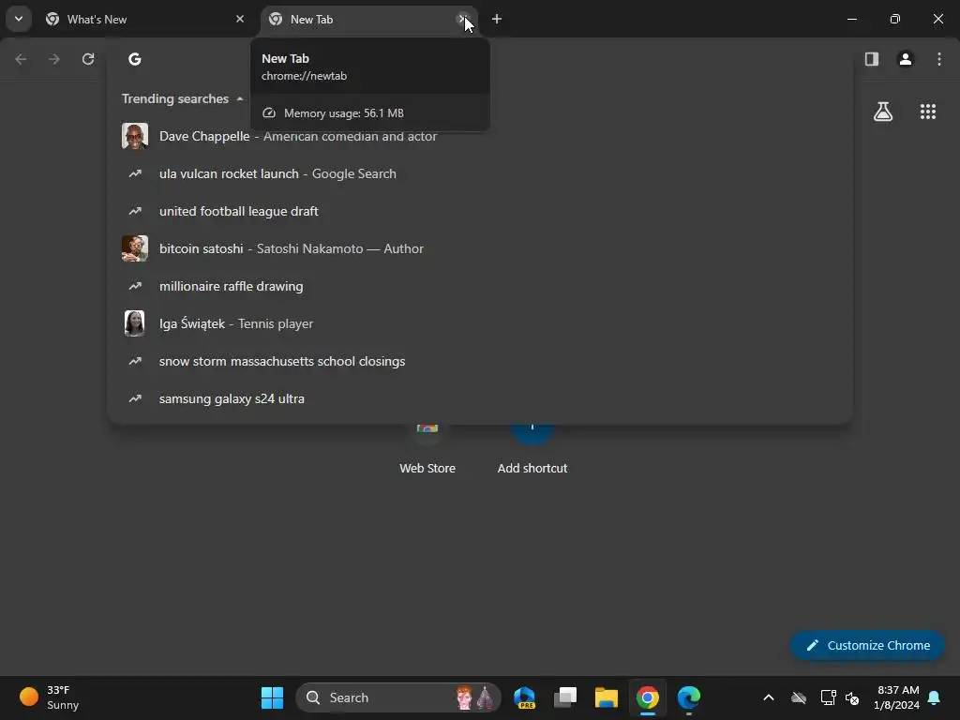960x720 pixels.
Task: Click trending arrow icon beside ula vulcan
Action: (135, 173)
